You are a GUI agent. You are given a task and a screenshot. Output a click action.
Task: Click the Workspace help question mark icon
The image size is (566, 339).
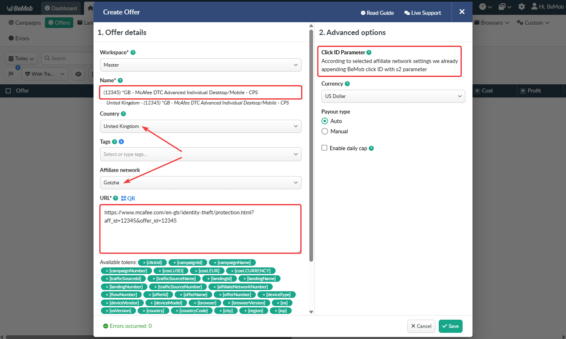[x=133, y=52]
